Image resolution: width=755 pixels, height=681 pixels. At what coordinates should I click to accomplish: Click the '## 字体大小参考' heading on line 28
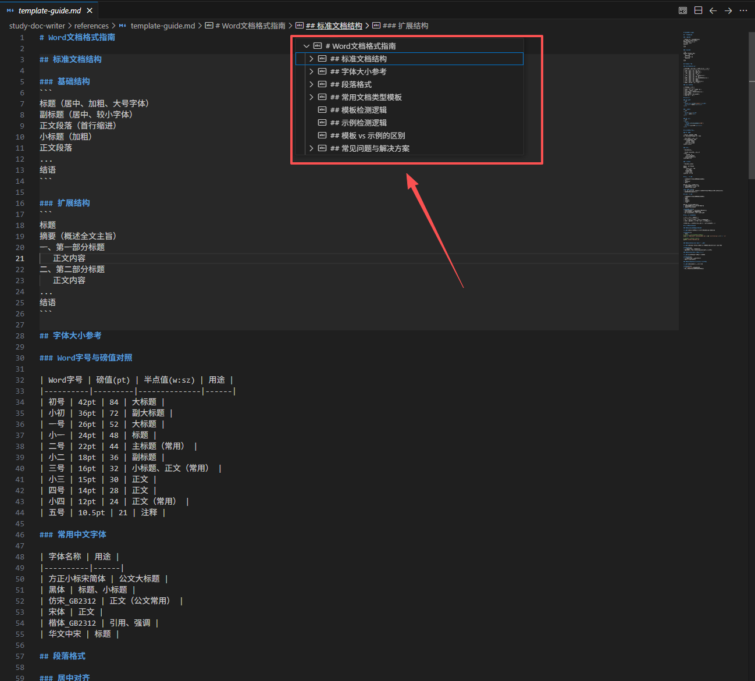click(x=70, y=336)
